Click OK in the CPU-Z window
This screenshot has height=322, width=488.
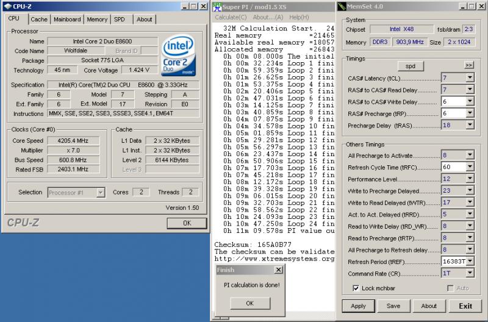[x=187, y=223]
